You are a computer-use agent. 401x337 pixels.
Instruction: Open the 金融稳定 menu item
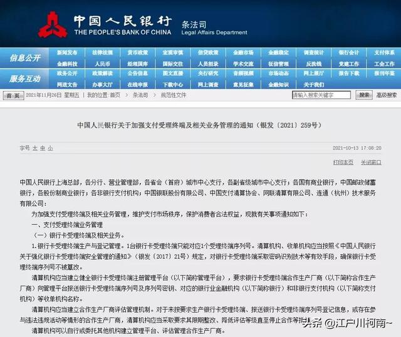(278, 53)
